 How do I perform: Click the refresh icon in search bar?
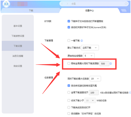126,4
